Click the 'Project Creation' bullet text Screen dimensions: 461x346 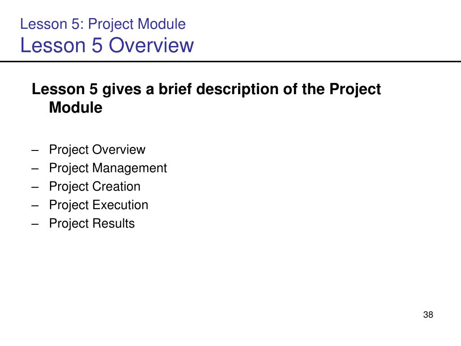pyautogui.click(x=95, y=187)
